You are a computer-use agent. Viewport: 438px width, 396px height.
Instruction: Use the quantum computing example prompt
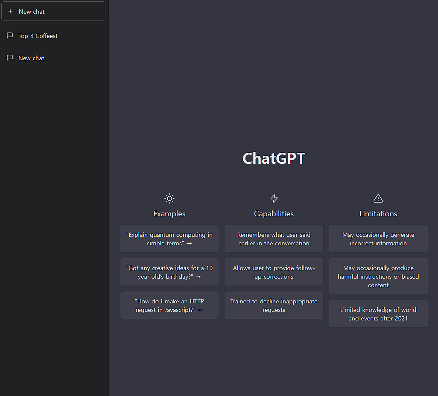(169, 239)
